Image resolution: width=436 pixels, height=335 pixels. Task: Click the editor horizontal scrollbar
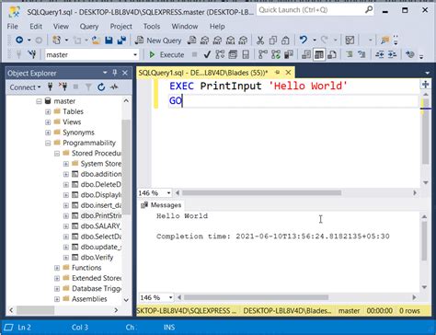[261, 193]
